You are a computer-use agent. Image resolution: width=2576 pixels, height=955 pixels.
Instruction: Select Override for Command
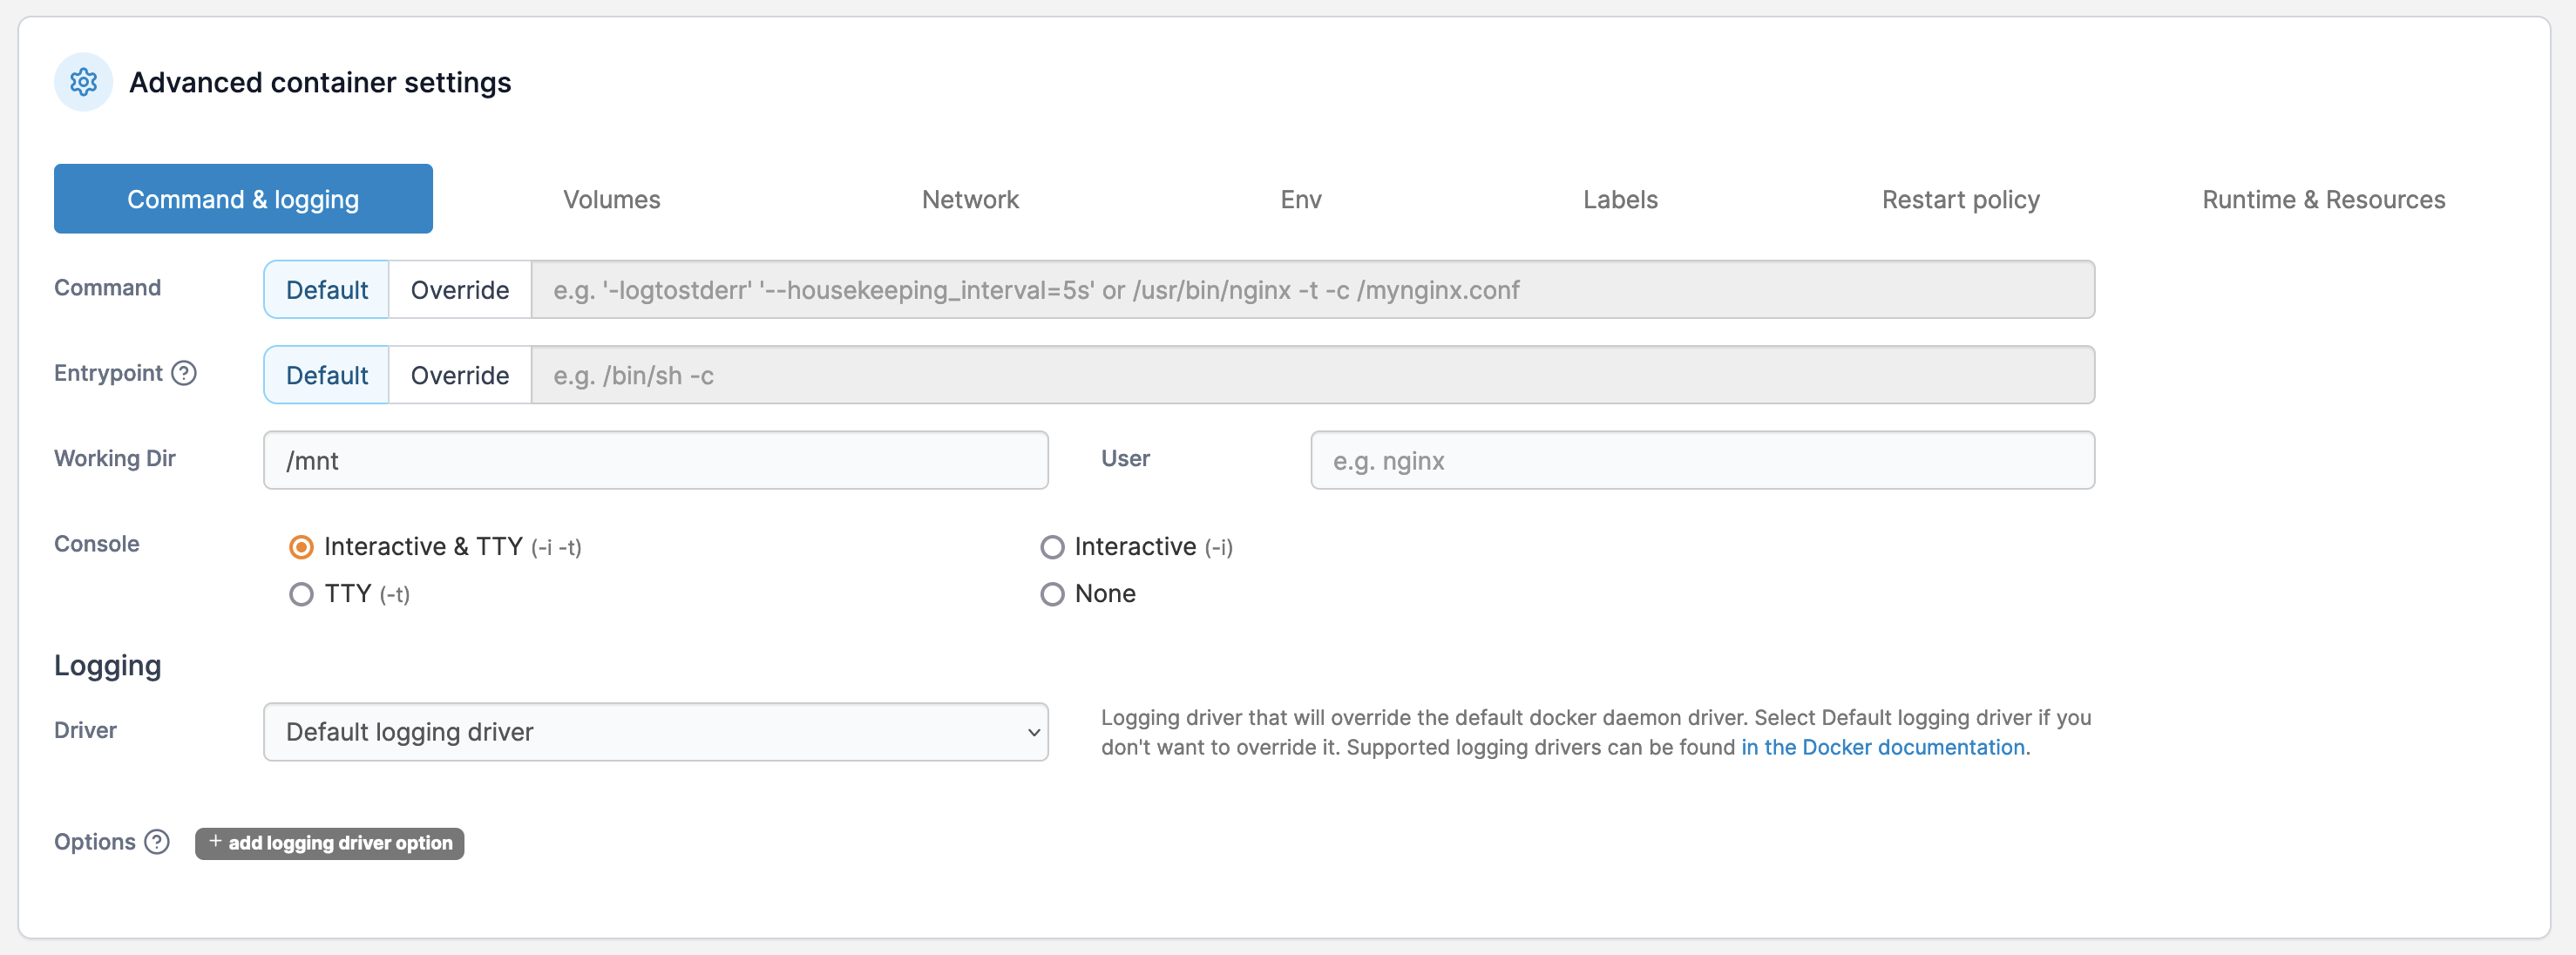[459, 290]
